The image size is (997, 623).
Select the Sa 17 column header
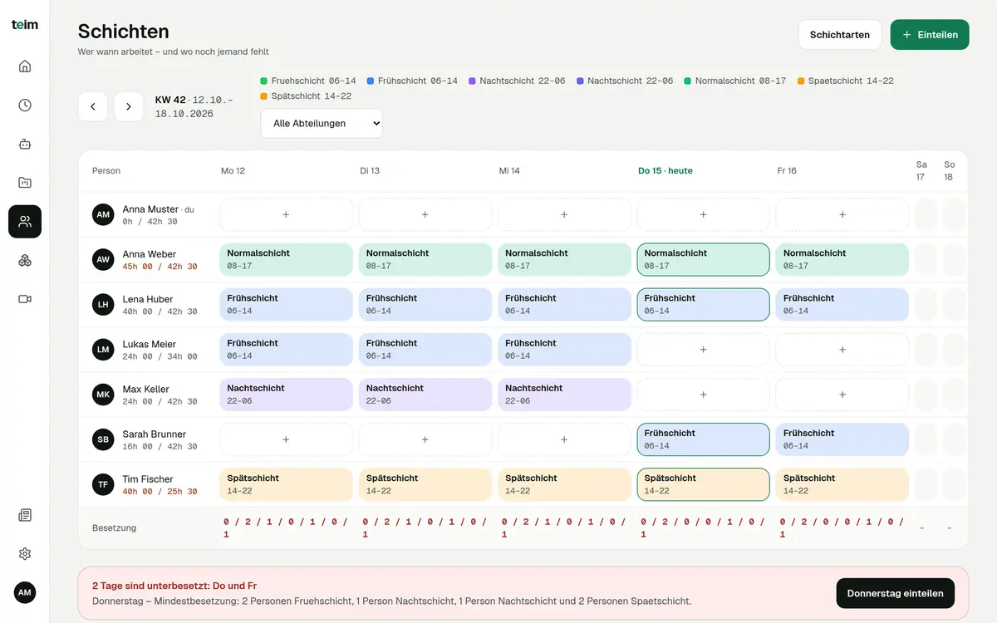click(x=921, y=171)
